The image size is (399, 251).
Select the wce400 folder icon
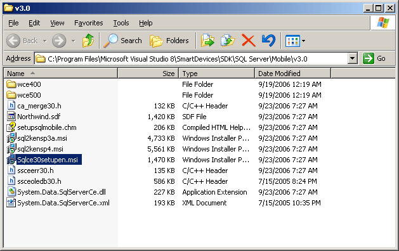tap(11, 84)
